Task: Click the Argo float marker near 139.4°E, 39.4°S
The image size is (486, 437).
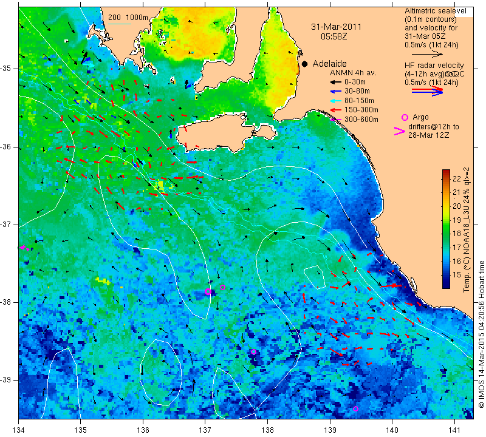Action: tap(355, 409)
